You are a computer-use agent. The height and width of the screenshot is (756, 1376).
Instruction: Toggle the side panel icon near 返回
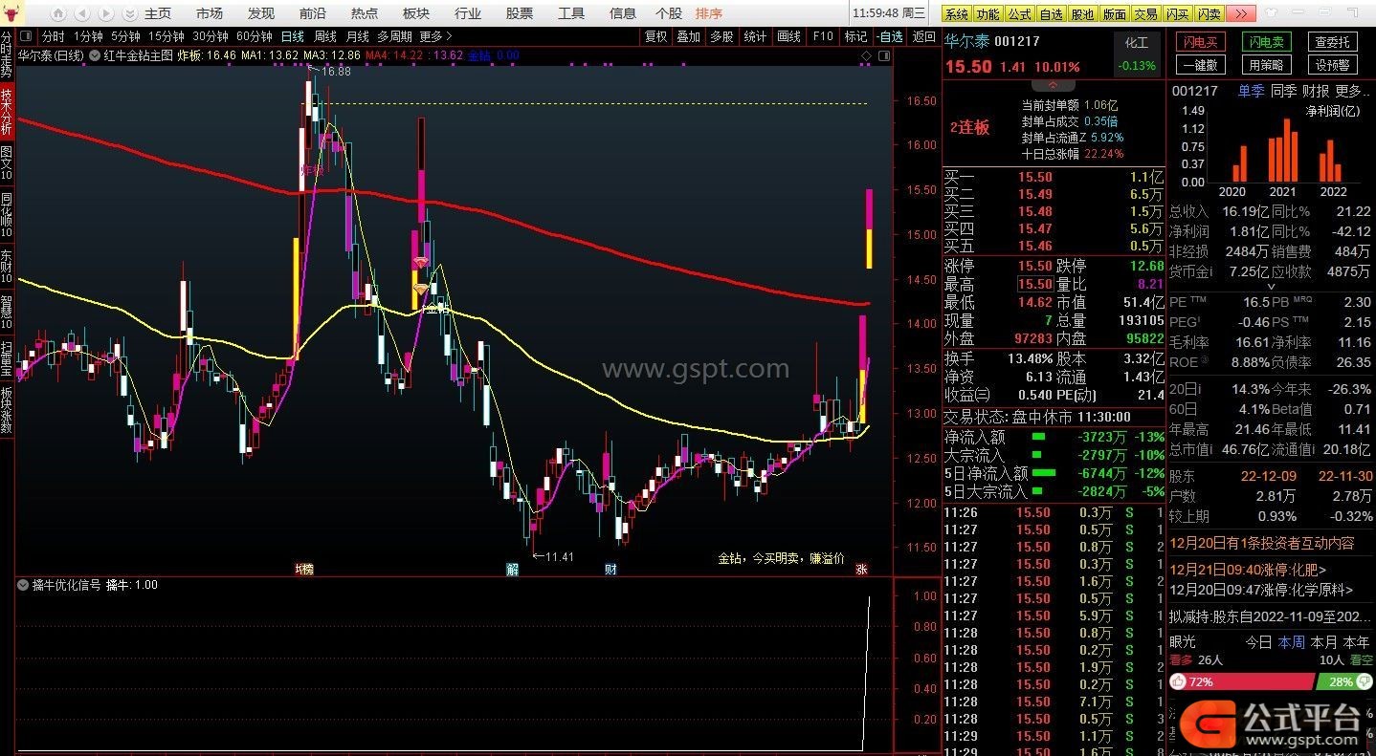pos(884,55)
